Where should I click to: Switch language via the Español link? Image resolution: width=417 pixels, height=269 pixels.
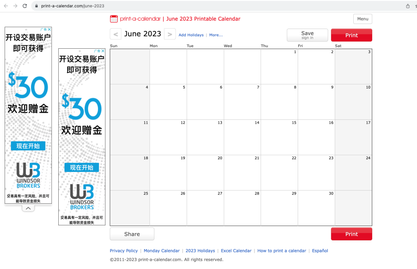point(320,251)
